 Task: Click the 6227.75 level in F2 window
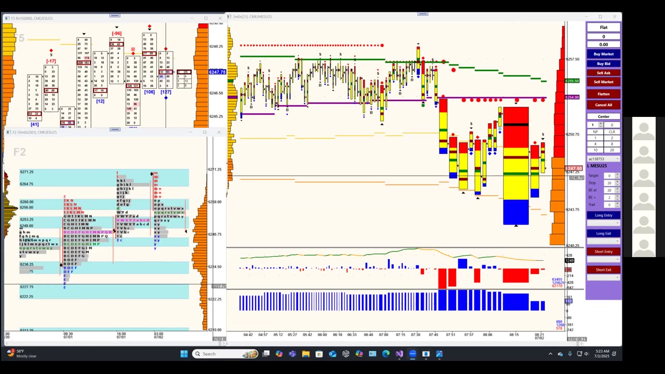(26, 287)
